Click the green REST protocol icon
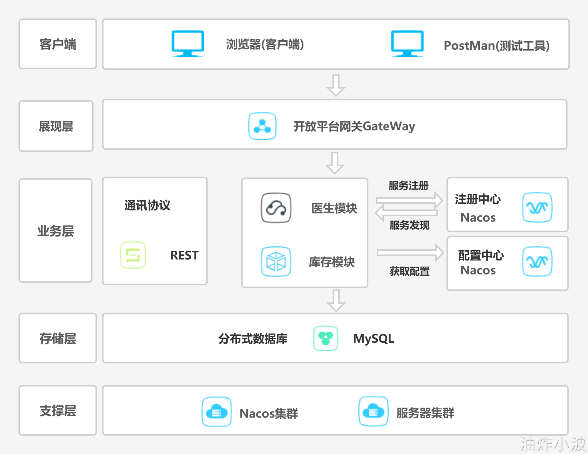Viewport: 588px width, 454px height. pyautogui.click(x=133, y=255)
